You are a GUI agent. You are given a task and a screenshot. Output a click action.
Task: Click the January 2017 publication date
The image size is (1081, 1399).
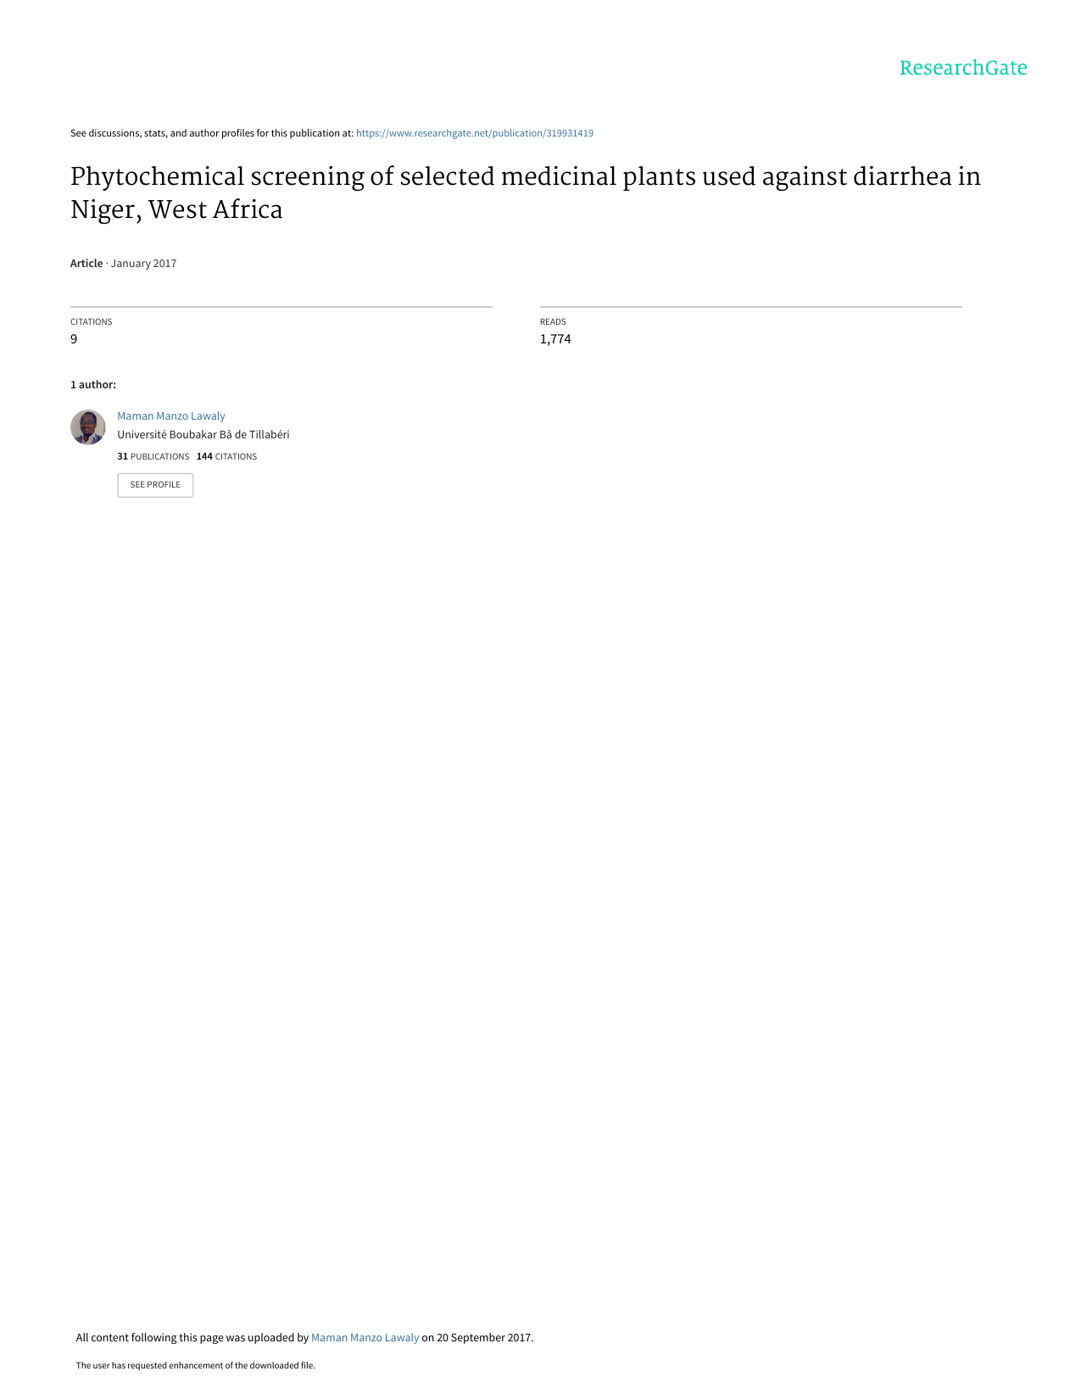pyautogui.click(x=144, y=264)
